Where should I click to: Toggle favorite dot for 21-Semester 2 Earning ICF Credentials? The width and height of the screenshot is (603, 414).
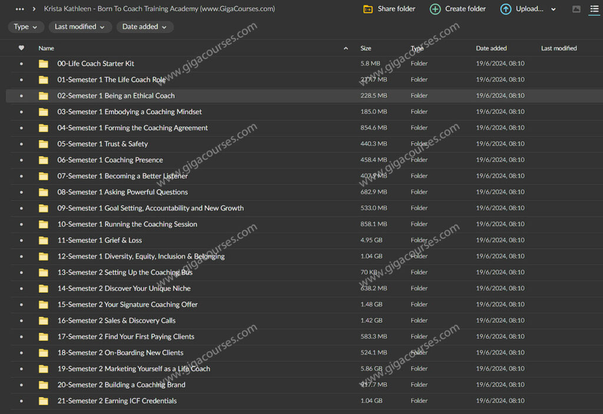(22, 401)
